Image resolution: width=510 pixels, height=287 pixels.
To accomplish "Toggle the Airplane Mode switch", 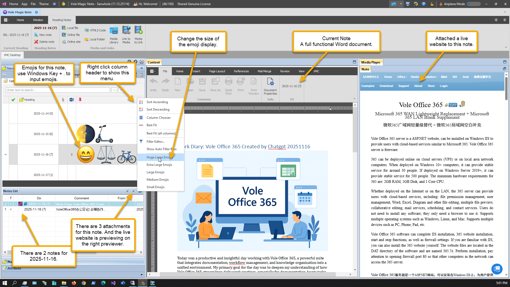I will [x=473, y=4].
